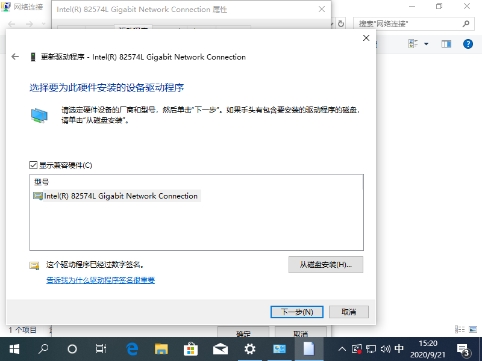This screenshot has width=482, height=361.
Task: Open the blue help question mark icon
Action: click(x=468, y=44)
